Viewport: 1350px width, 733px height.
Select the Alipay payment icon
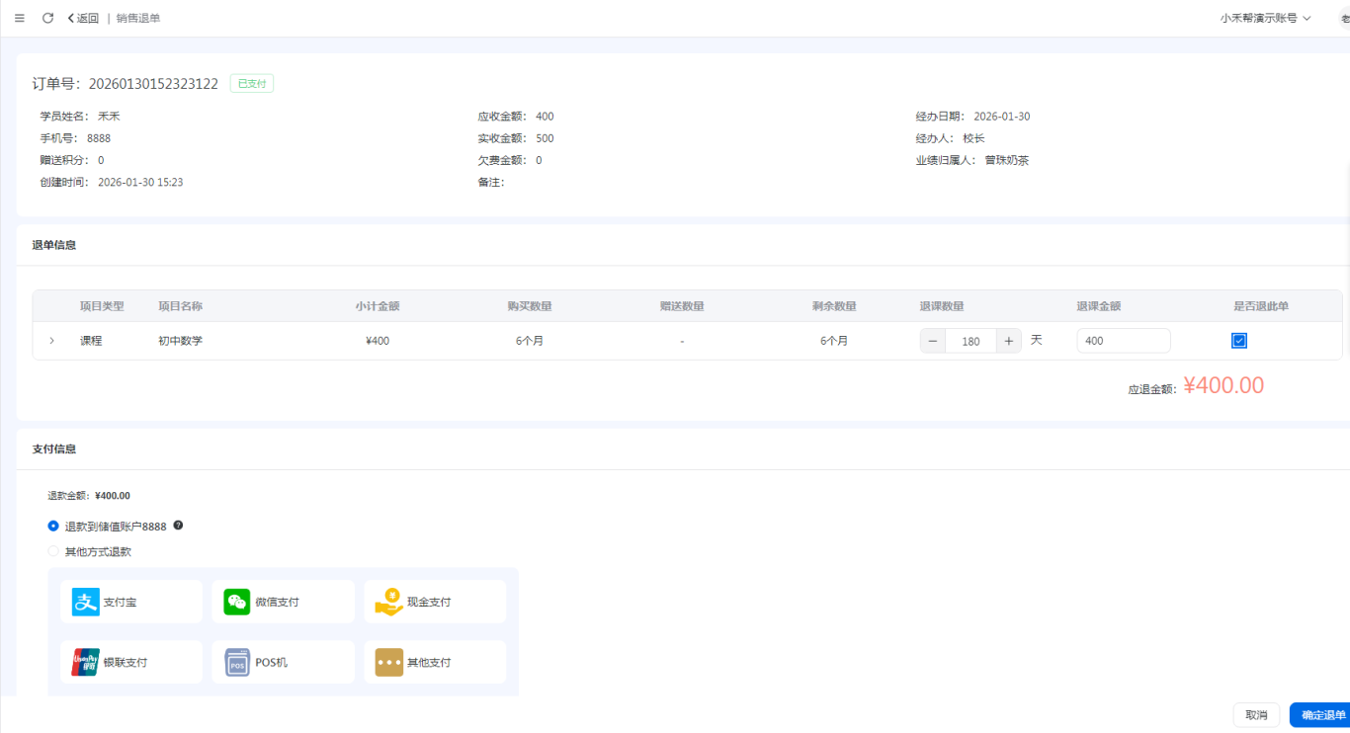click(x=86, y=602)
